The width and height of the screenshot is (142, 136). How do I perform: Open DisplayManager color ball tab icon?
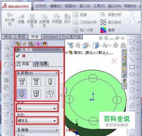click(45, 44)
